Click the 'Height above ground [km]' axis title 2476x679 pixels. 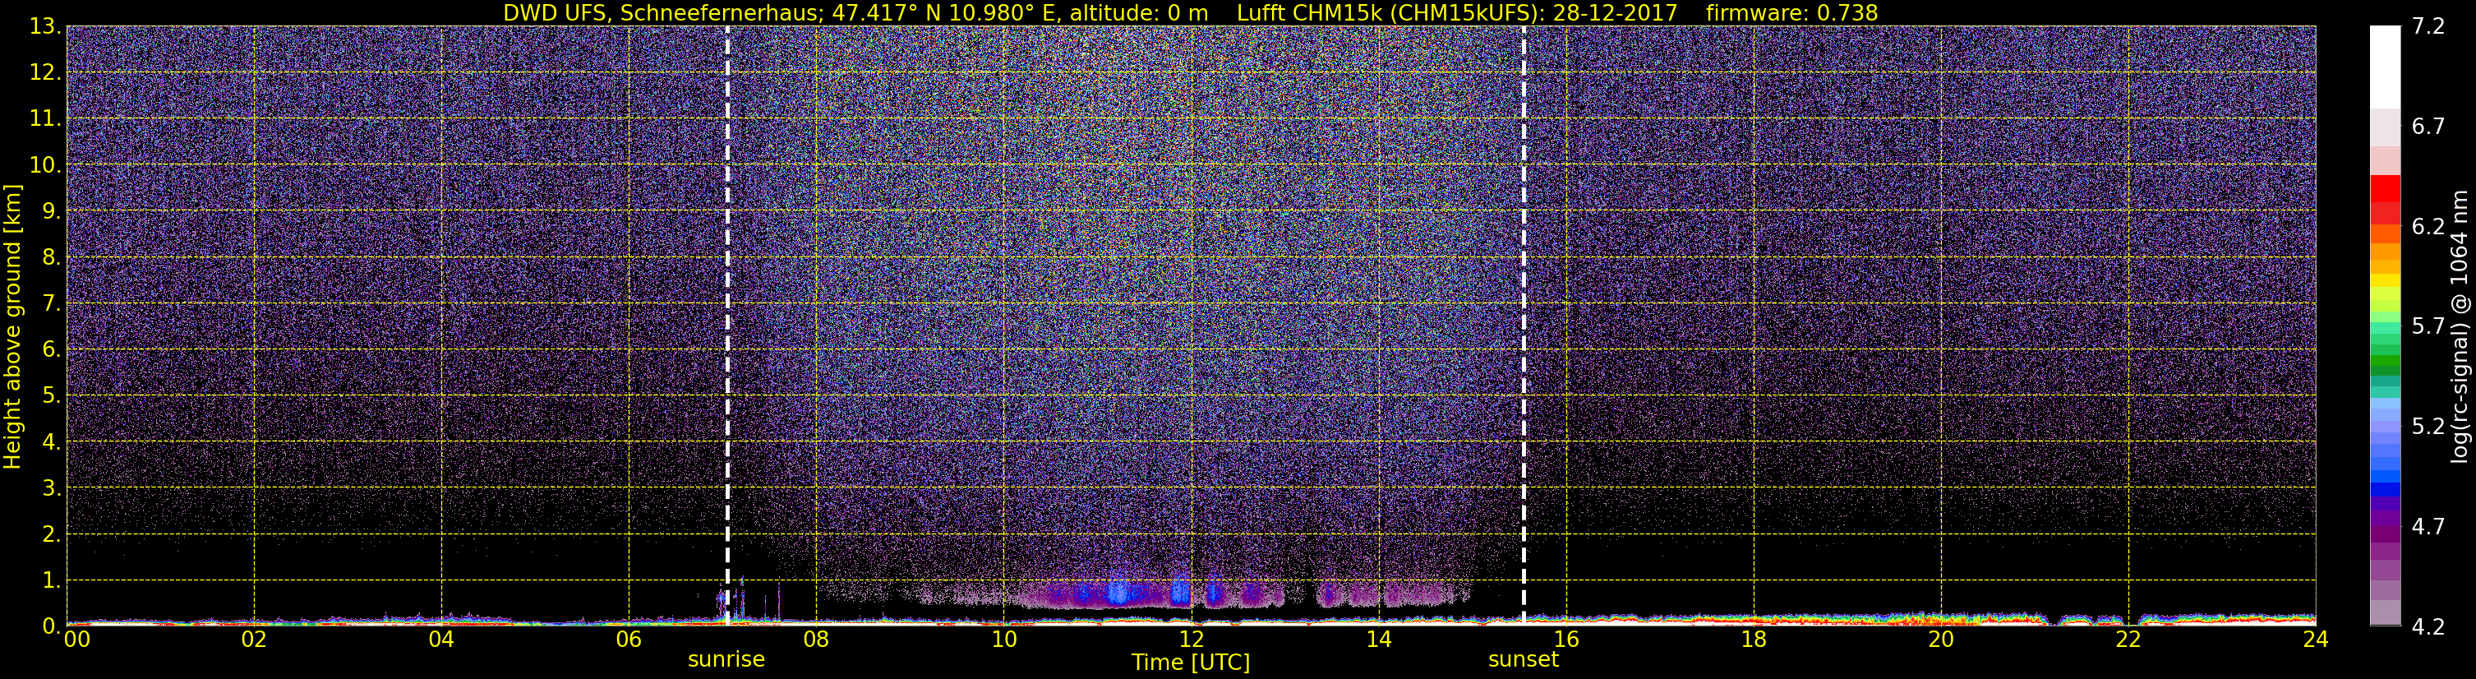12,326
